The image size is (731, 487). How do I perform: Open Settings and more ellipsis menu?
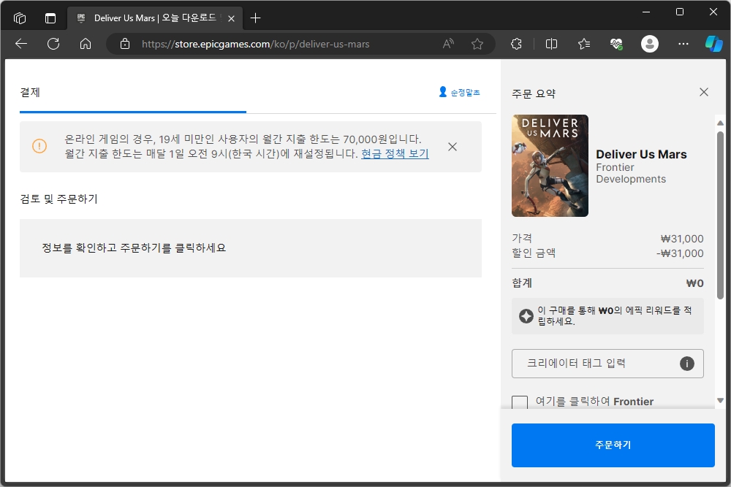(x=683, y=44)
